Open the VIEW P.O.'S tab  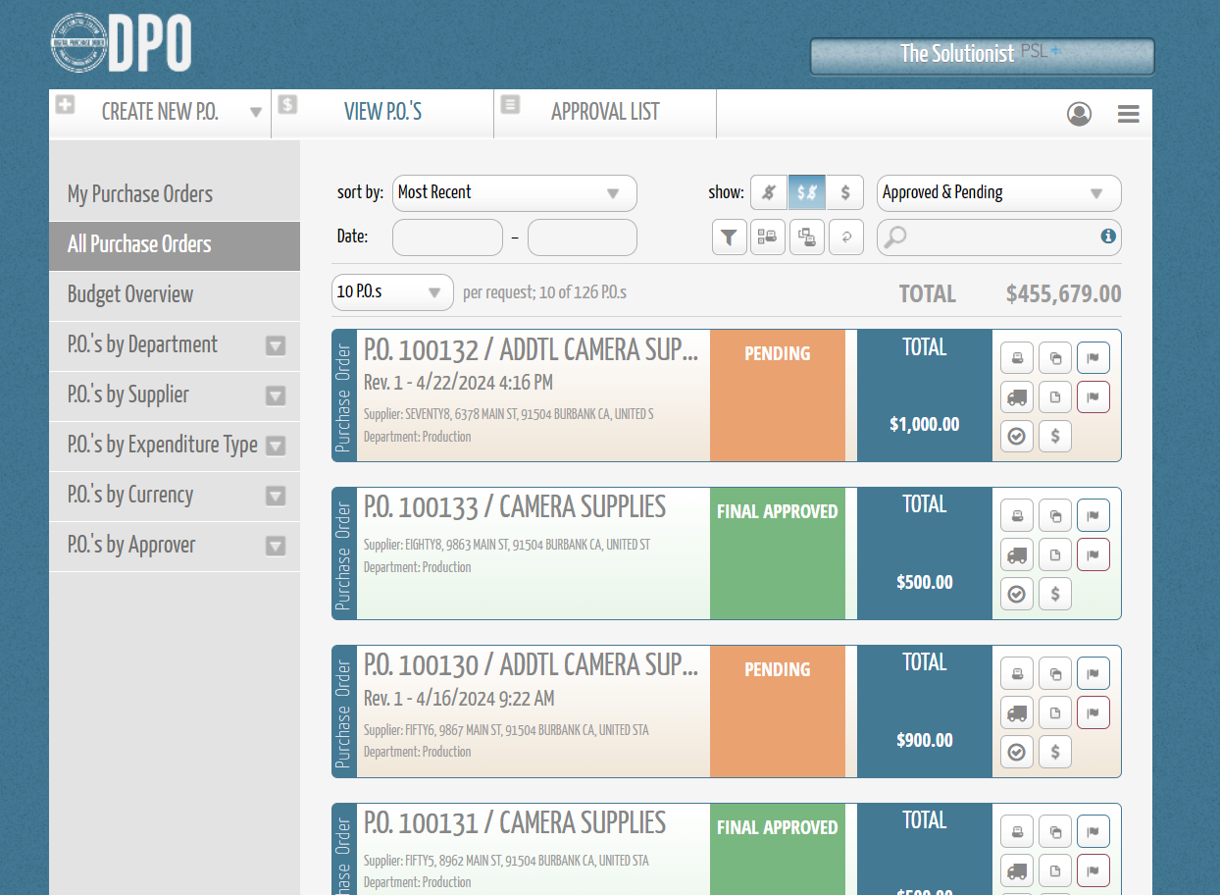click(382, 112)
